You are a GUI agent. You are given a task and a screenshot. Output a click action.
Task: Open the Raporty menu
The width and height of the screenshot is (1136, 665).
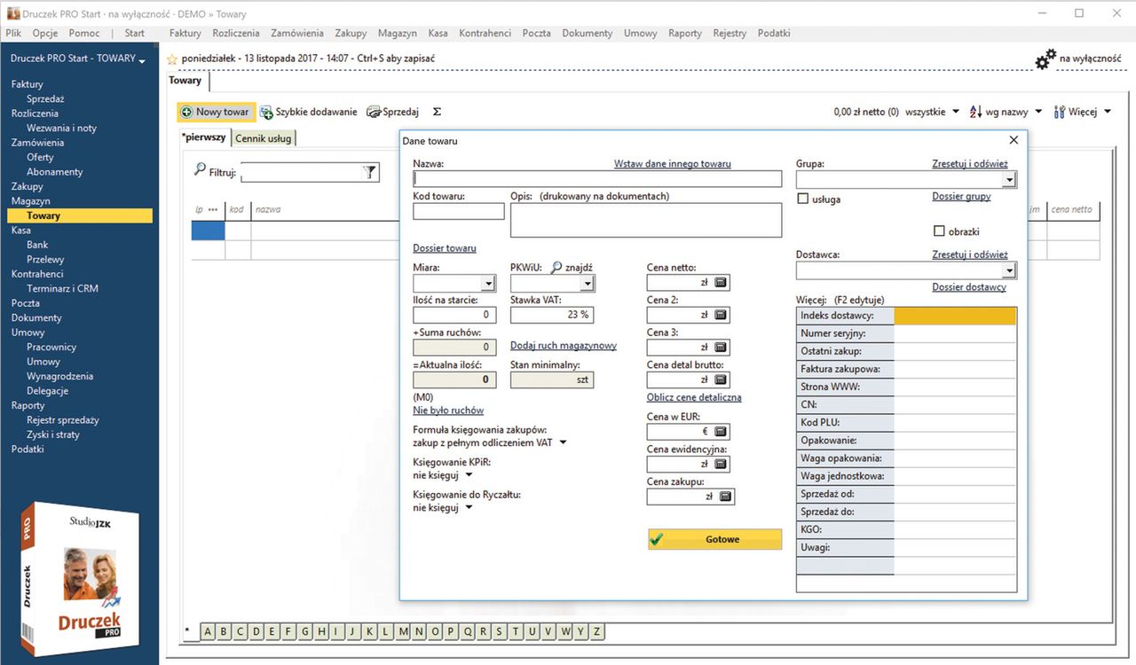(685, 33)
